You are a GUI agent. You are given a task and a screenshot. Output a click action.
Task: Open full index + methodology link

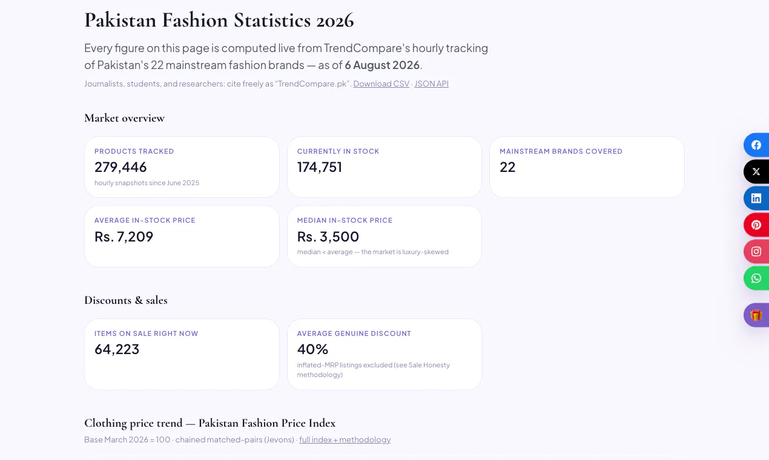click(x=345, y=440)
